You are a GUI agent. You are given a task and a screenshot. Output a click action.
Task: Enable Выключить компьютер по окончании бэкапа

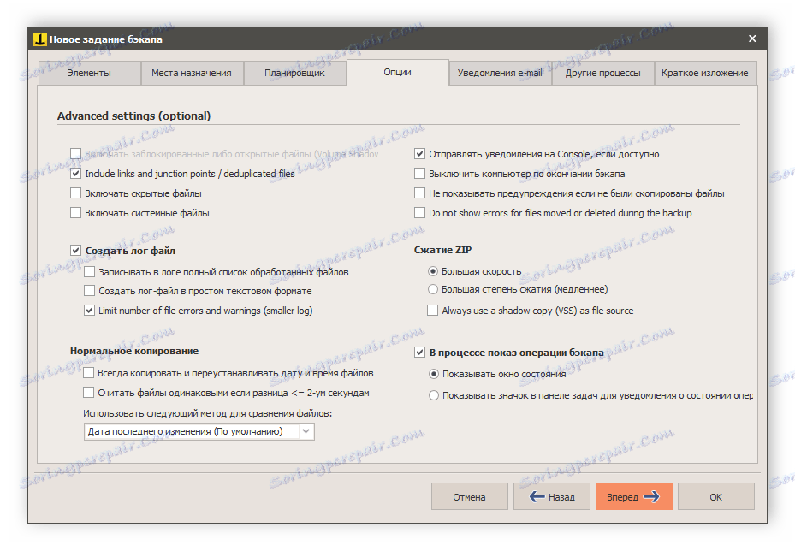(419, 174)
